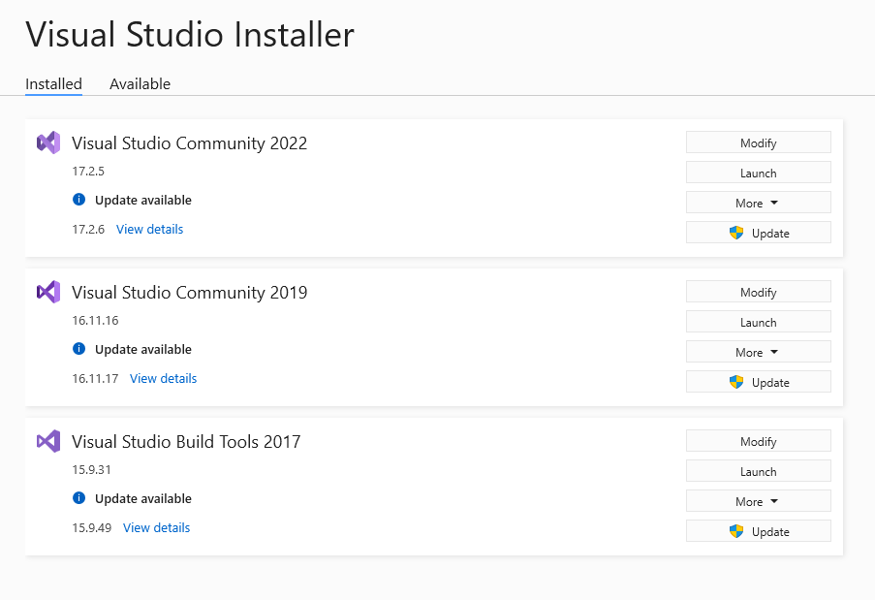Expand the More dropdown for Community 2019

point(758,352)
